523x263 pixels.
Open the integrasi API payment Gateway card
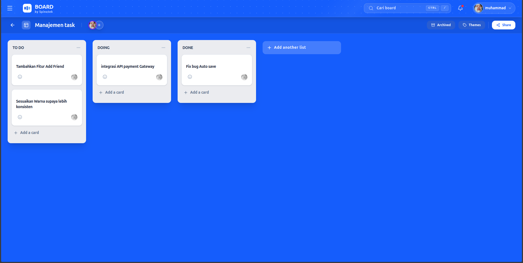pyautogui.click(x=128, y=66)
